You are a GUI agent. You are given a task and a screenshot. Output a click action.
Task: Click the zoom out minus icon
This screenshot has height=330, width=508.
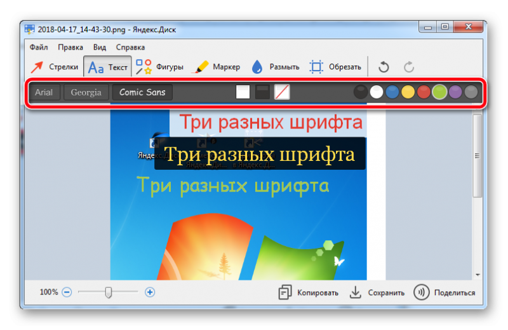point(67,292)
